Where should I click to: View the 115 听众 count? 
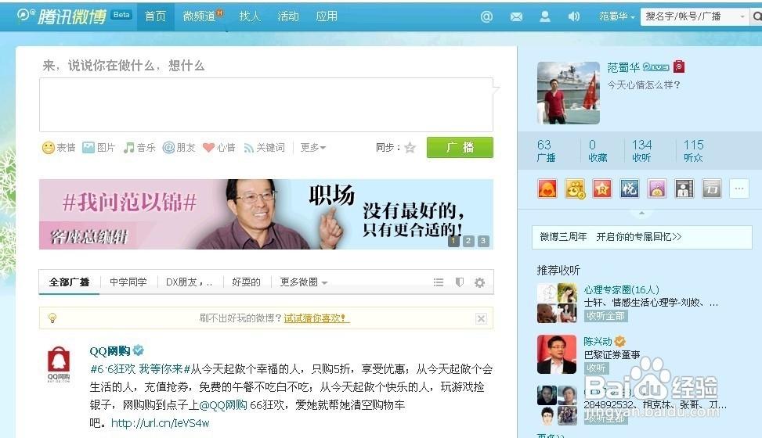(x=694, y=150)
